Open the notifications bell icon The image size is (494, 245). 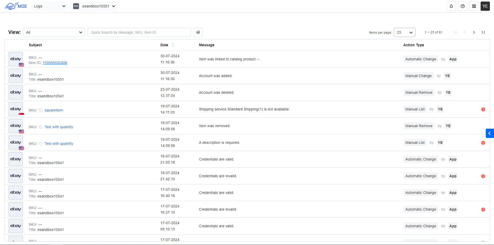pyautogui.click(x=451, y=6)
